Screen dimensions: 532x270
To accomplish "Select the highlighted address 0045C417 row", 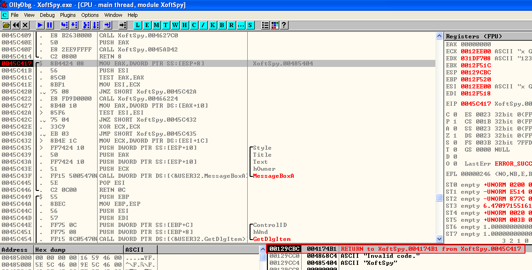I will [x=218, y=63].
